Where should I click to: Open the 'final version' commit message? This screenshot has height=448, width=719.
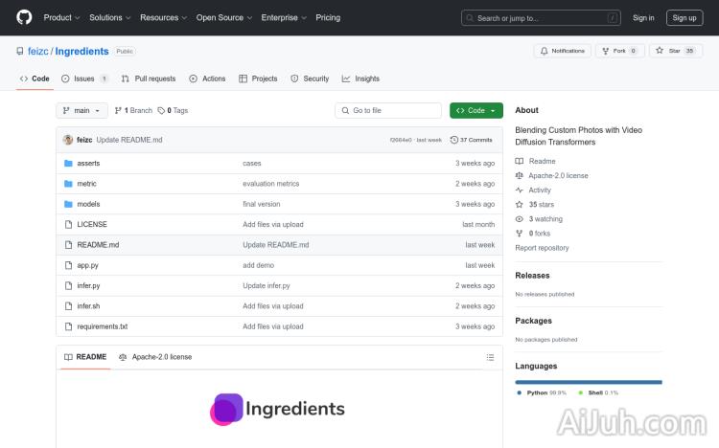tap(262, 204)
